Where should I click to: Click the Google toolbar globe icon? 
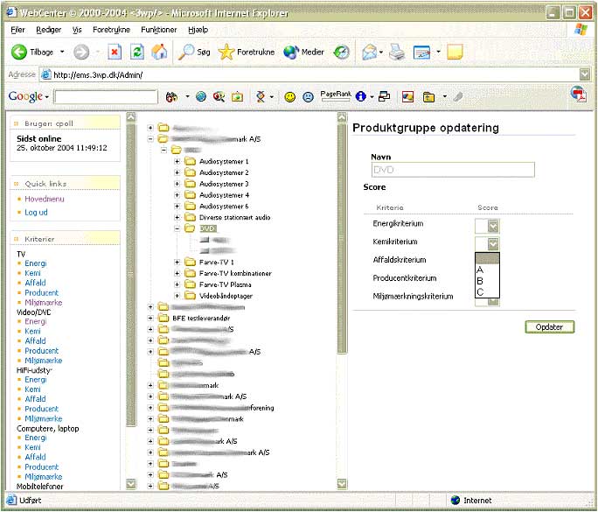point(201,96)
